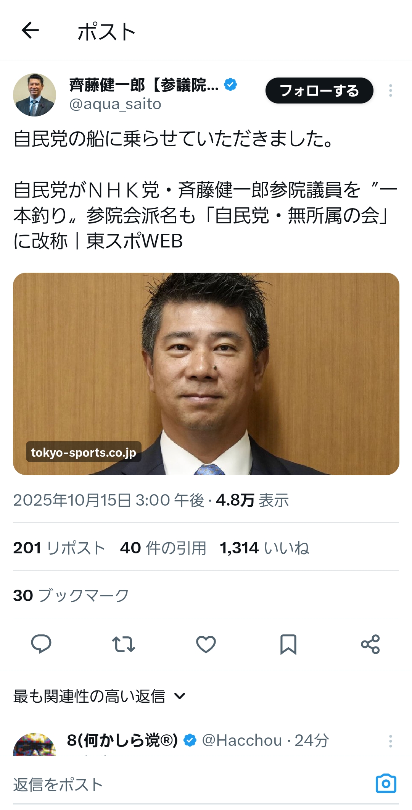412x810 pixels.
Task: Open the reply speech bubble icon
Action: click(x=41, y=644)
